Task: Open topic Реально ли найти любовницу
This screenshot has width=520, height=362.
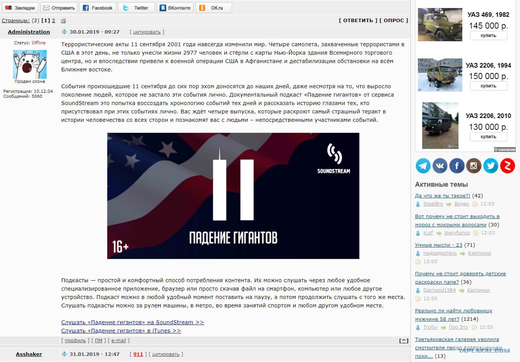Action: point(454,315)
